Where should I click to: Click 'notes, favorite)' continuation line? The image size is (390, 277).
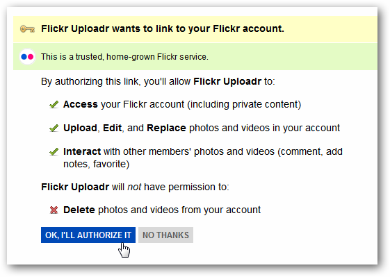pyautogui.click(x=96, y=165)
